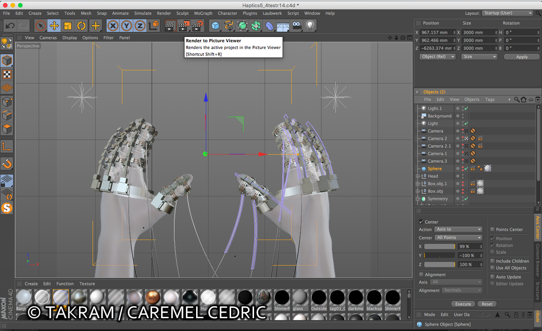The width and height of the screenshot is (542, 331).
Task: Switch to the Content Browser tab
Action: (538, 259)
